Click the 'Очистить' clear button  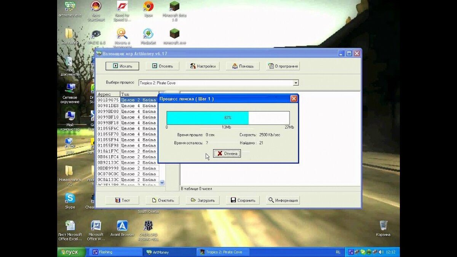click(x=163, y=200)
